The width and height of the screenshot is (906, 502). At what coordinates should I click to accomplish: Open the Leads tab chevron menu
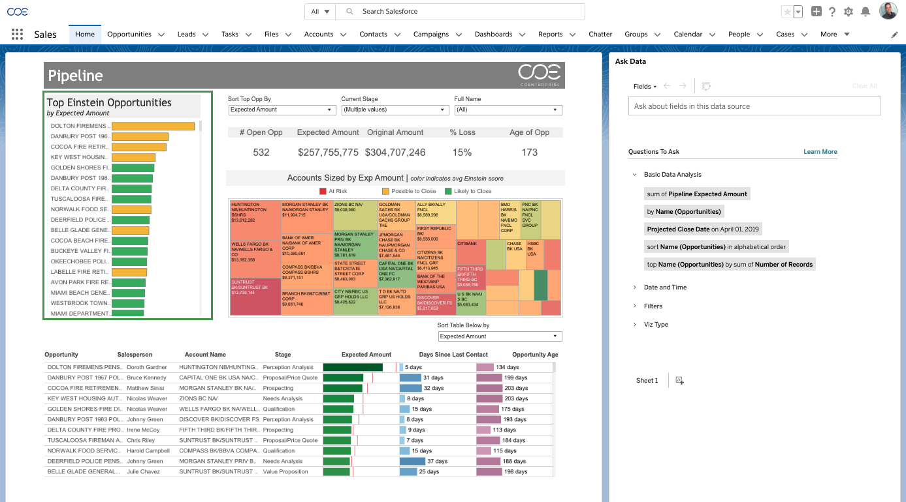tap(205, 35)
